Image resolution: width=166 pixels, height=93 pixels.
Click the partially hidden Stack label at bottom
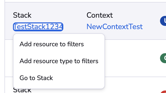tap(22, 91)
